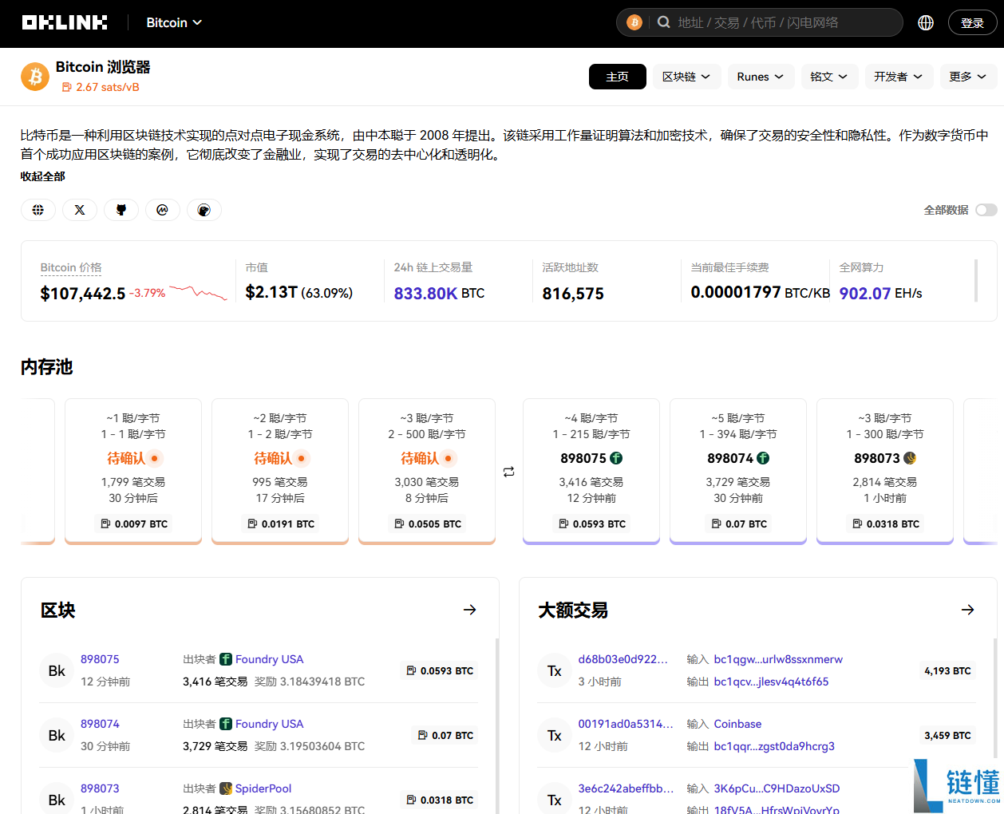Screen dimensions: 1004x814
Task: Click 833.80K 24h on-chain volume value
Action: (x=425, y=294)
